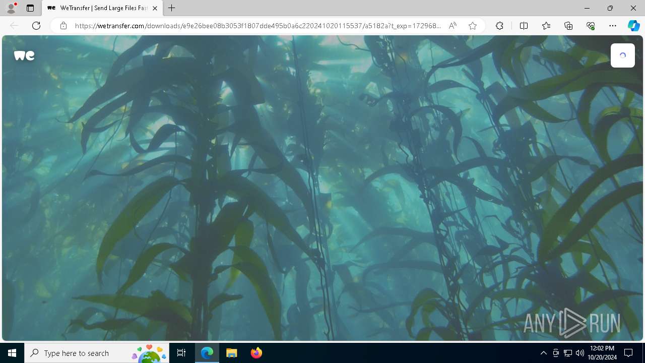The image size is (645, 363).
Task: Refresh the current page
Action: tap(36, 26)
